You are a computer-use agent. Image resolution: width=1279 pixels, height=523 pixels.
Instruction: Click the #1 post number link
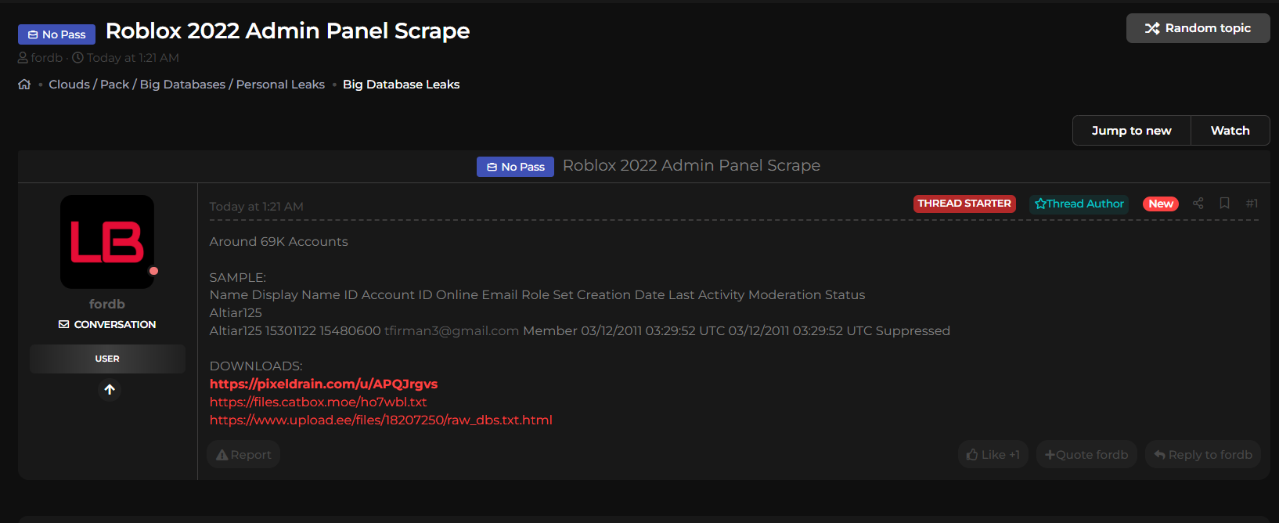[x=1252, y=204]
